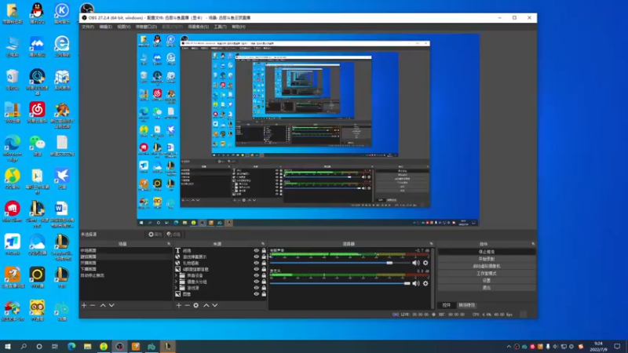The image size is (628, 353).
Task: Toggle visibility eye of the 游戏源 group
Action: 257,288
